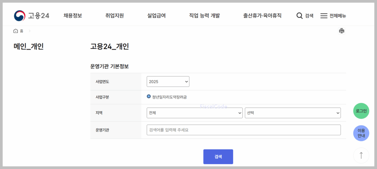The width and height of the screenshot is (377, 169).
Task: Open the 취업지원 menu
Action: click(x=114, y=16)
